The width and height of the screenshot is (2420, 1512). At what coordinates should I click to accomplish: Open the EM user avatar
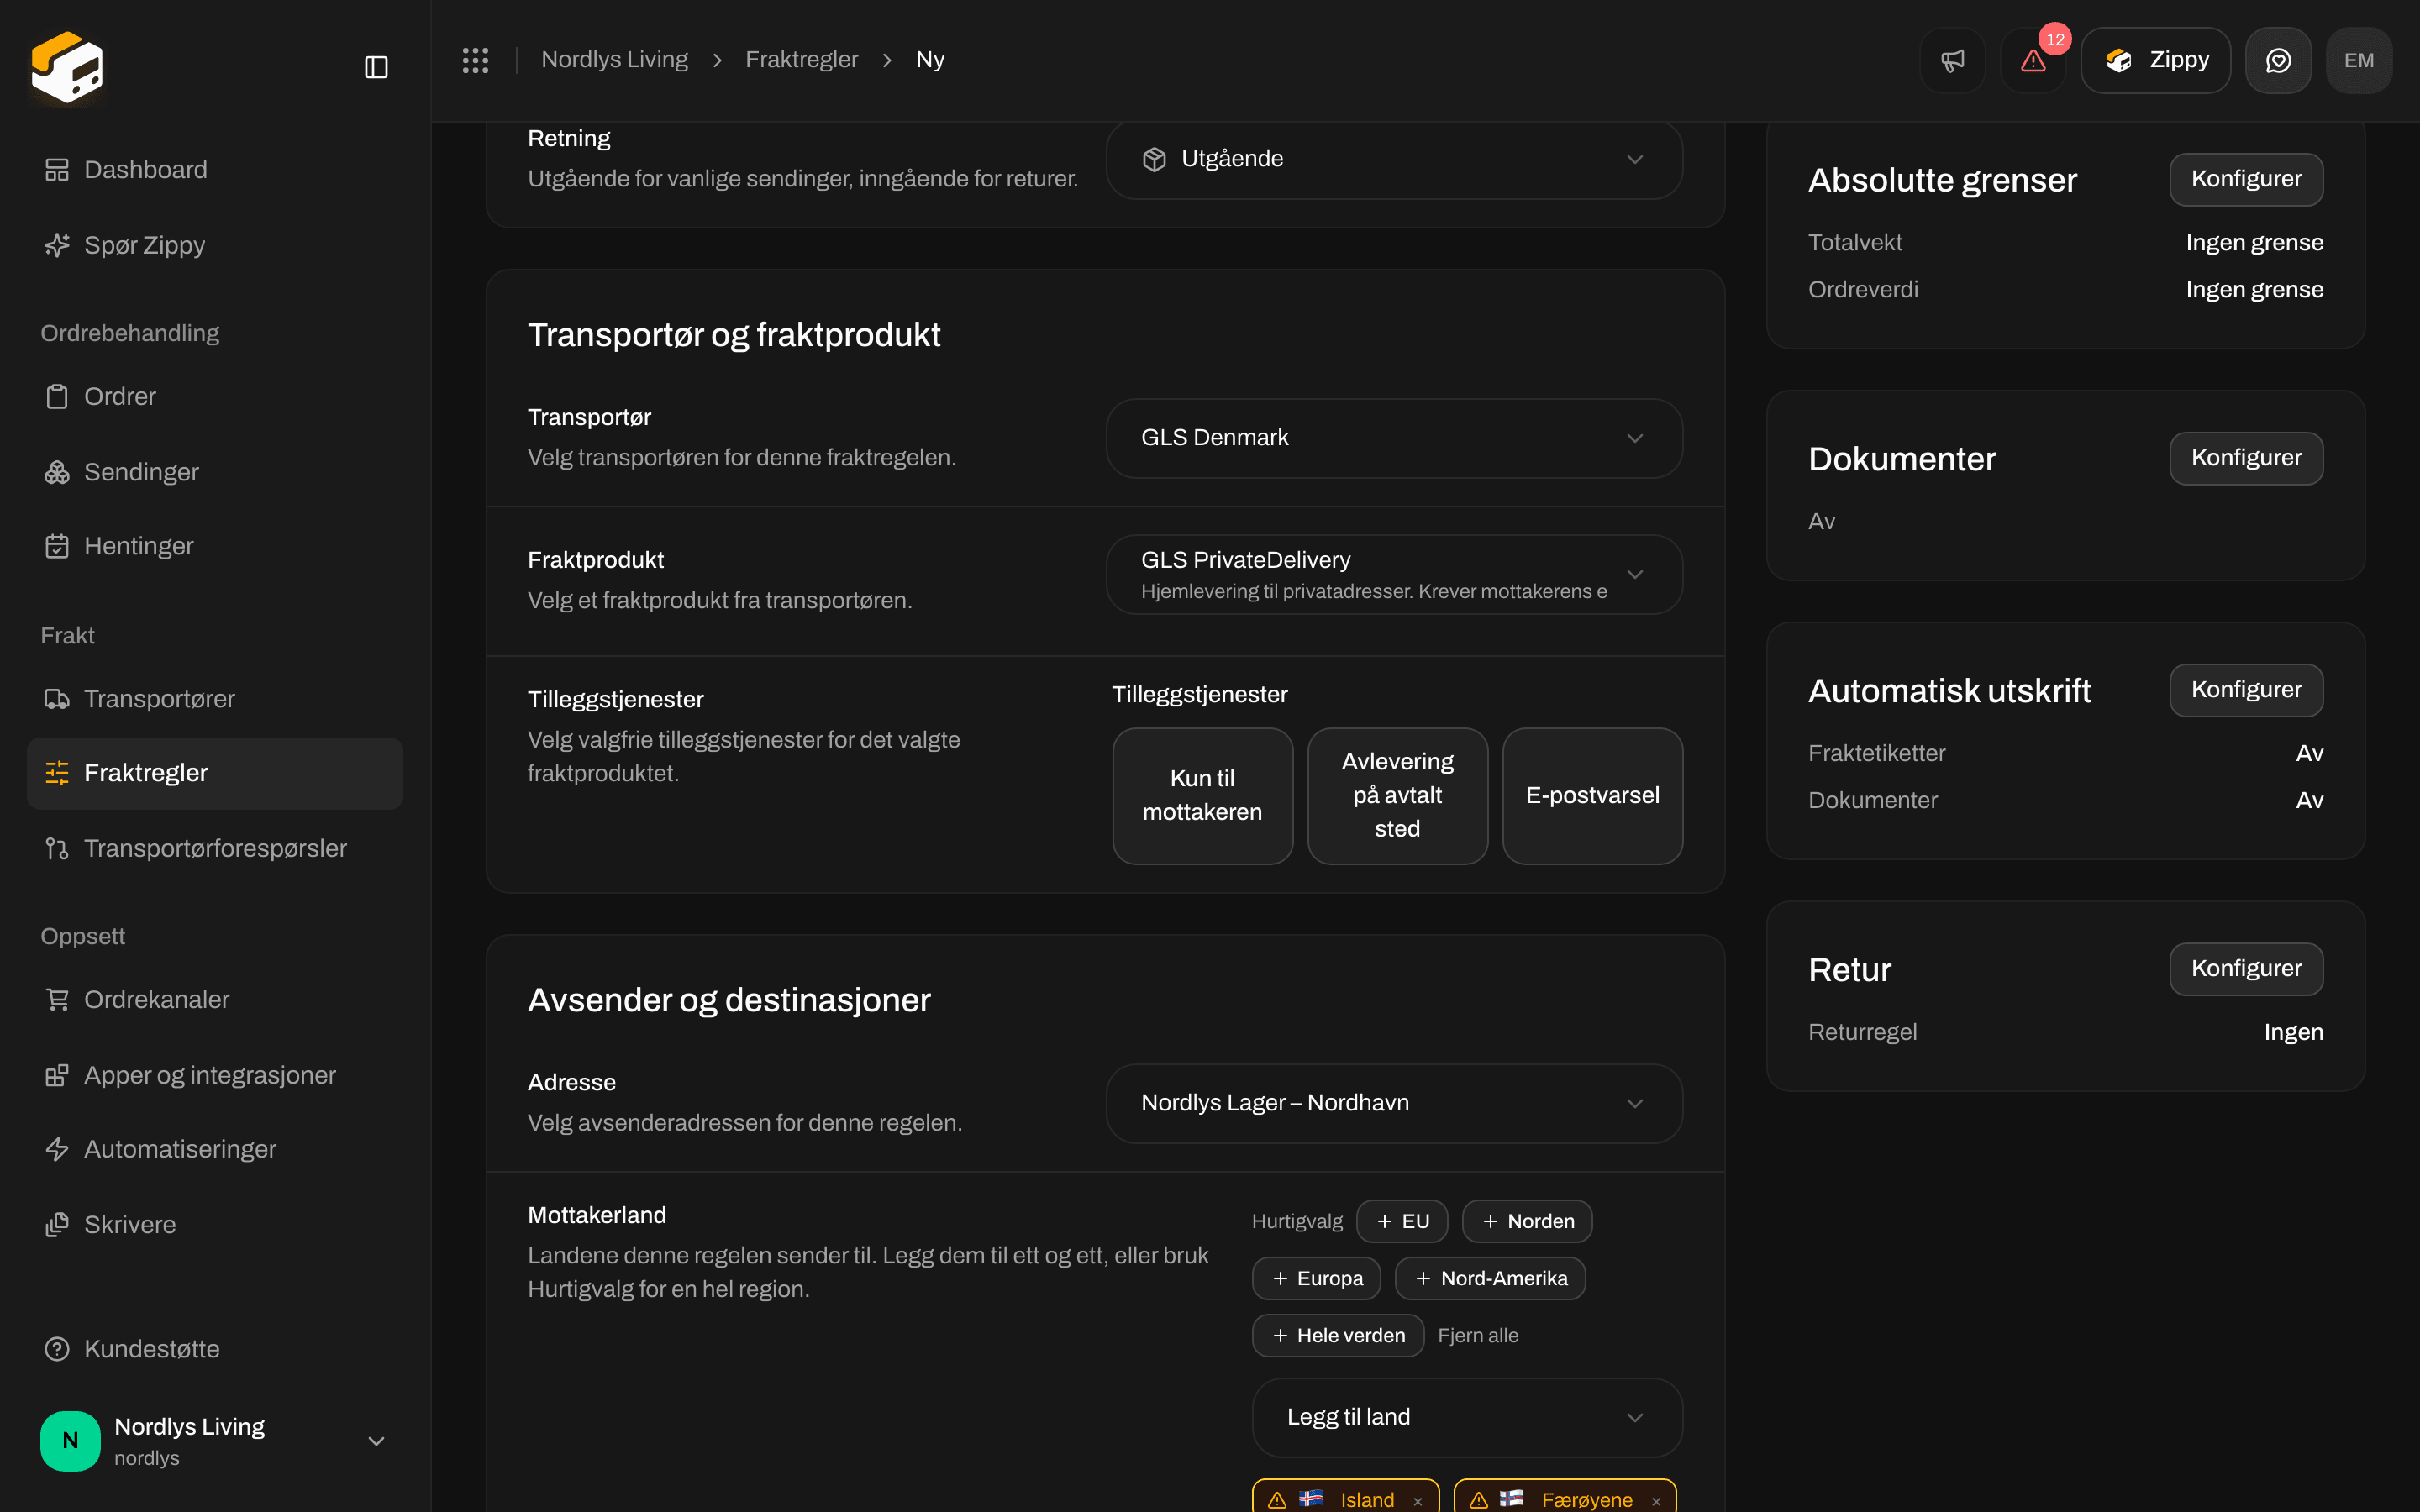tap(2359, 60)
